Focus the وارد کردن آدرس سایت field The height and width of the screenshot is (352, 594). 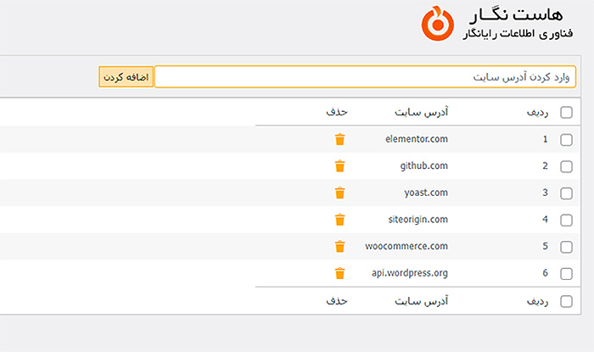(x=365, y=77)
